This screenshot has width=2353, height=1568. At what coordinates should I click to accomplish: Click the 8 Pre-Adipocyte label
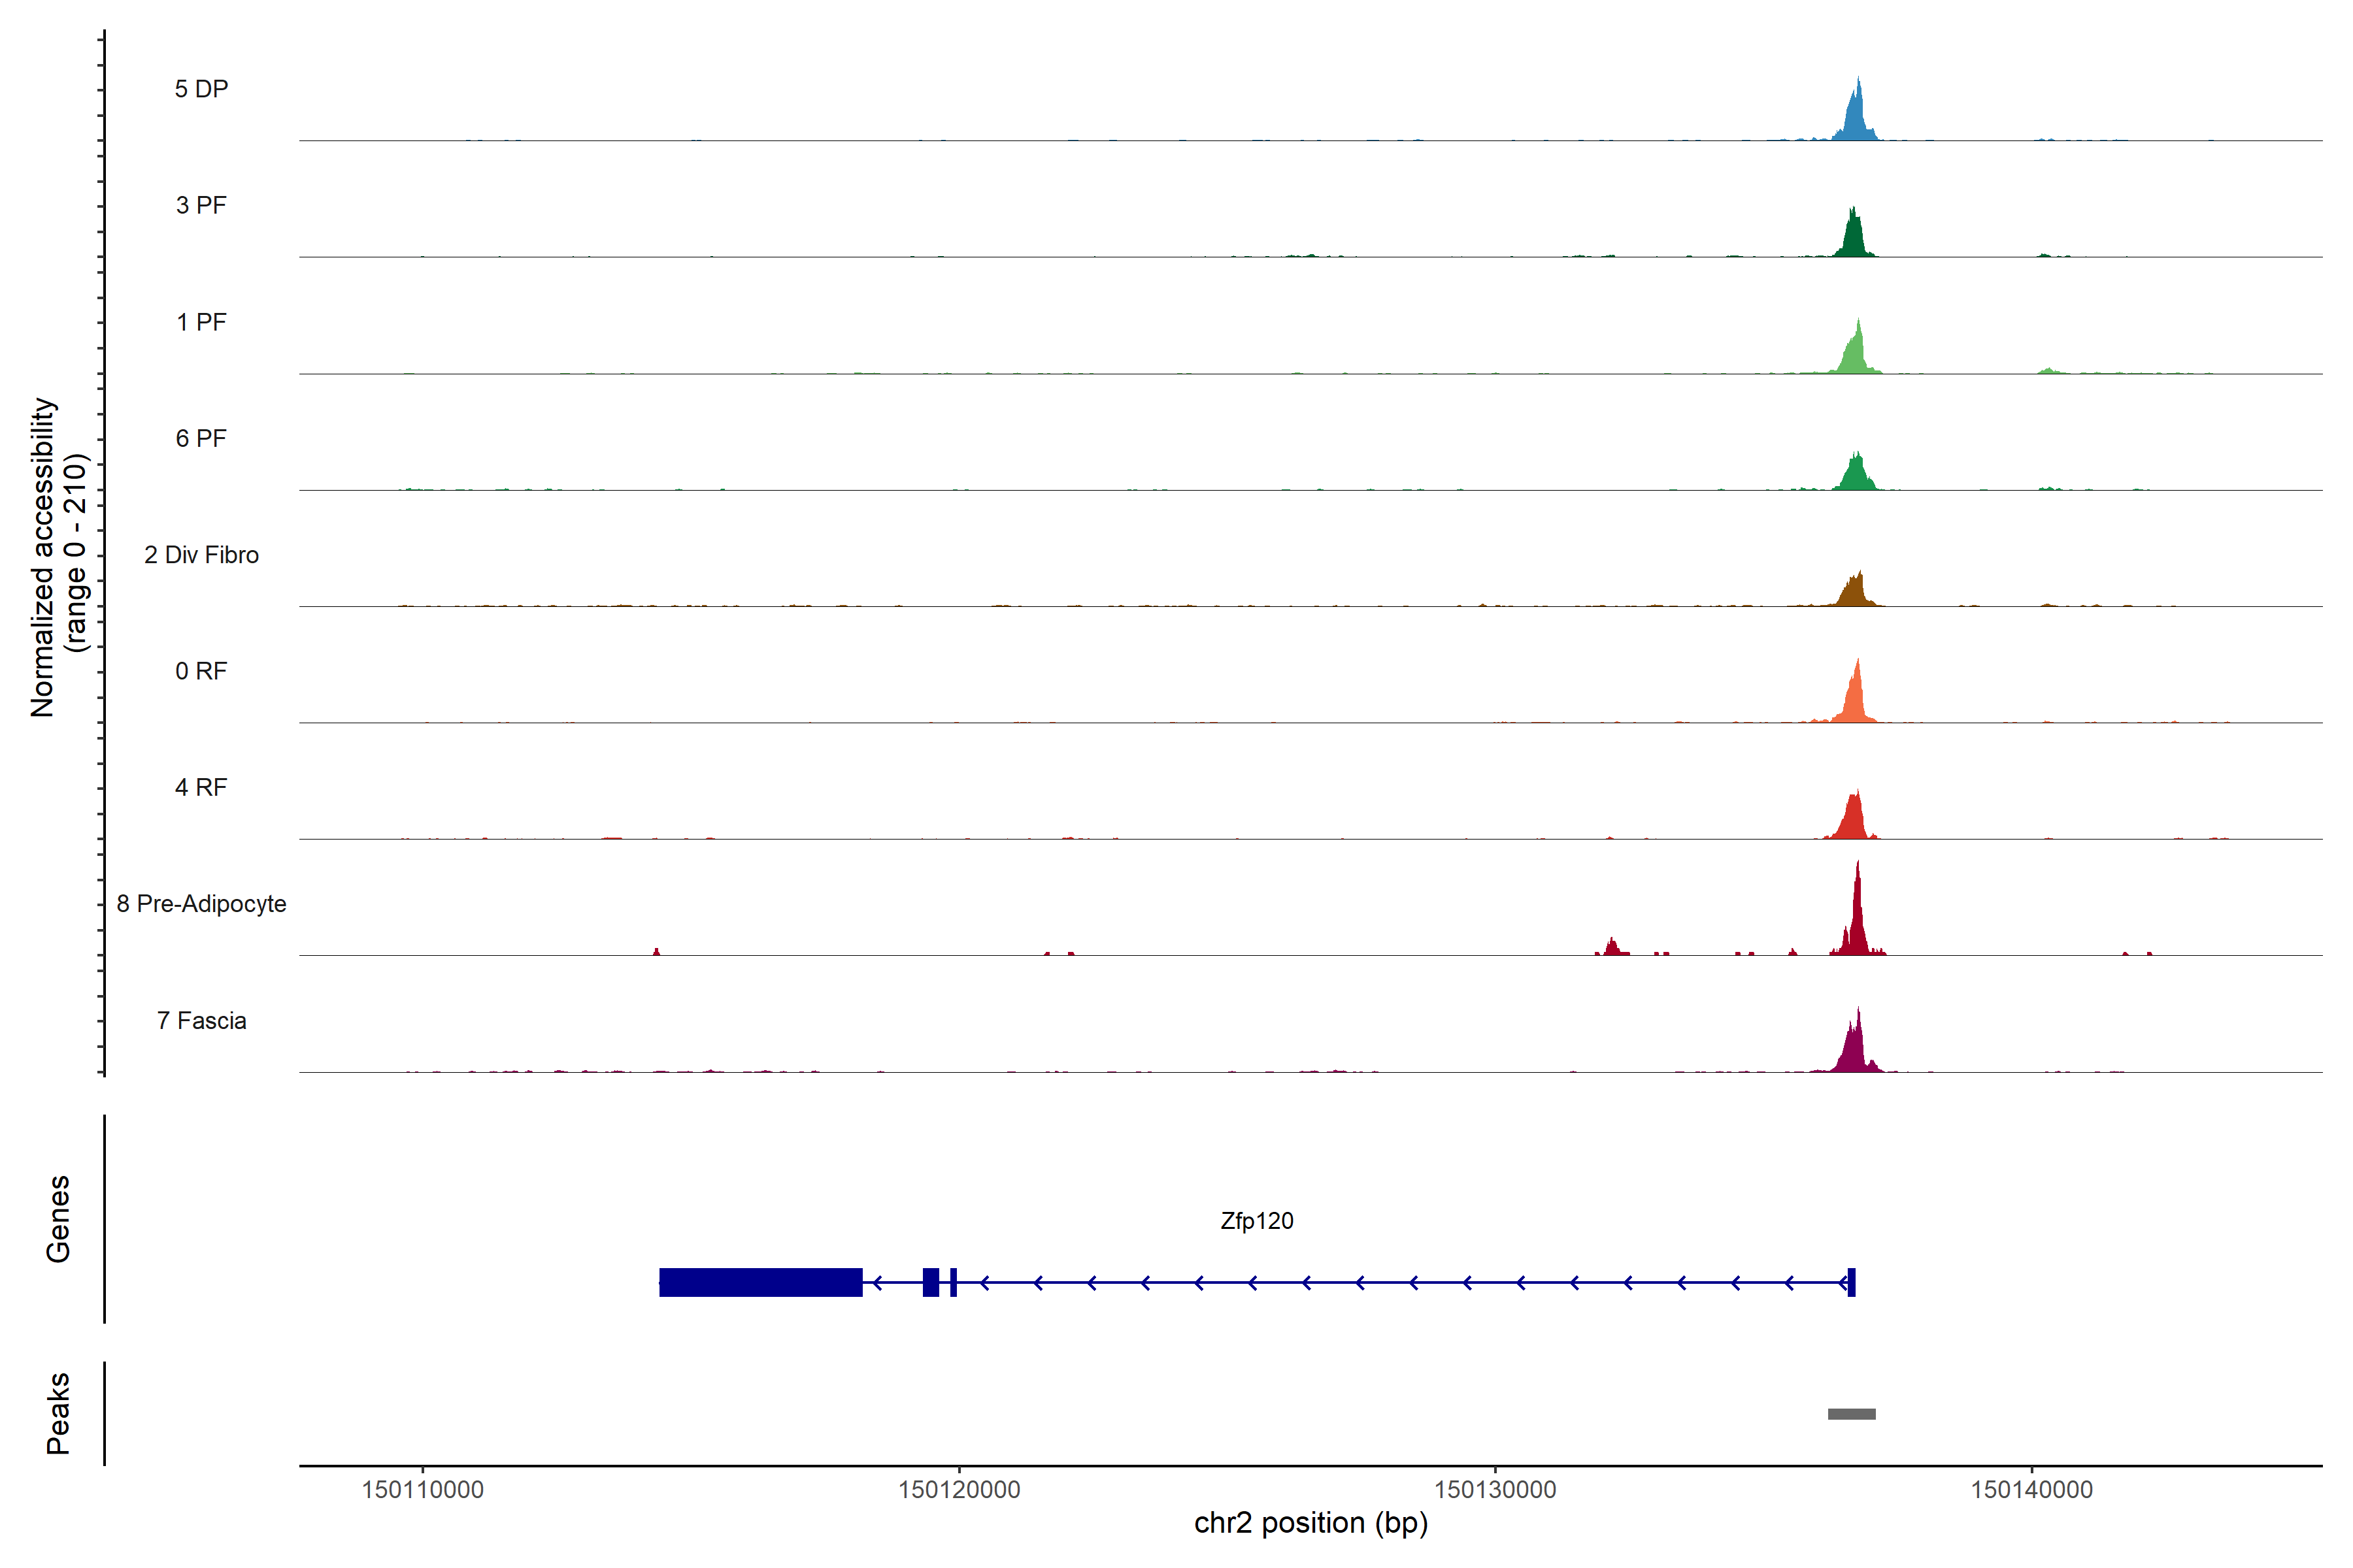(201, 904)
